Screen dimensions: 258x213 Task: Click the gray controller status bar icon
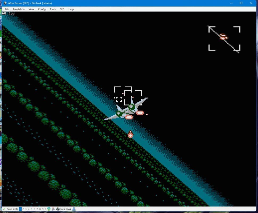click(x=53, y=209)
